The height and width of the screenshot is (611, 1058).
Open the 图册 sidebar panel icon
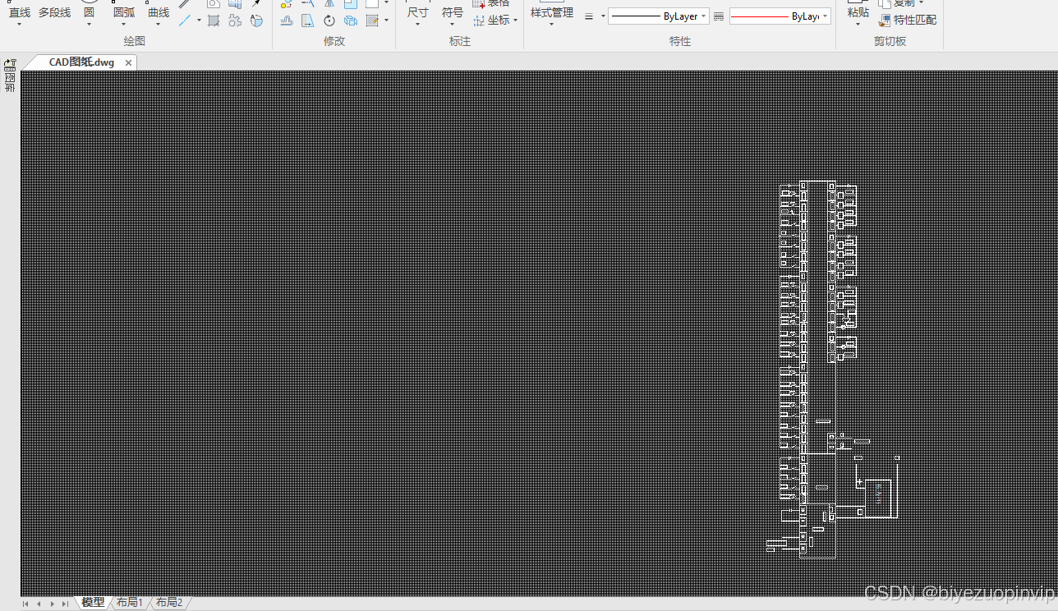10,75
